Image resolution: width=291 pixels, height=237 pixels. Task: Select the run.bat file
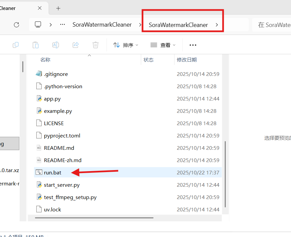pyautogui.click(x=128, y=172)
